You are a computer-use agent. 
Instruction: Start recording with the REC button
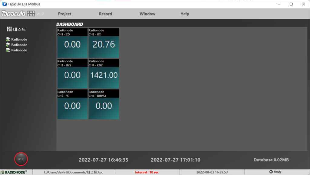pos(21,159)
